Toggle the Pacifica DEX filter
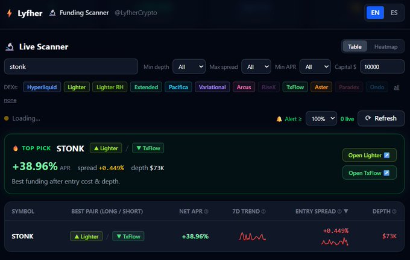Screen dimensions: 410x260 tap(178, 87)
